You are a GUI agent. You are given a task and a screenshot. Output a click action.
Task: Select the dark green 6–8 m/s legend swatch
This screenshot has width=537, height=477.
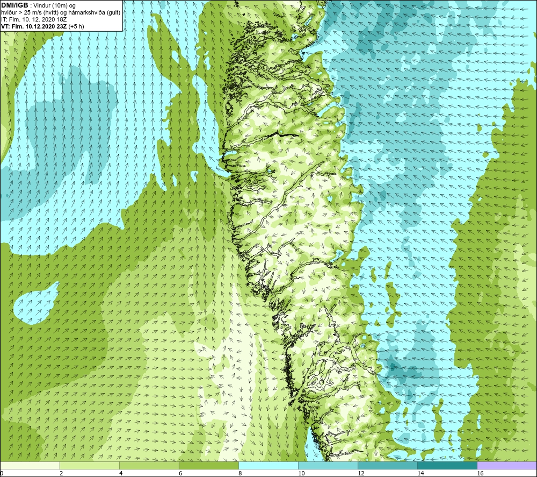pos(209,465)
